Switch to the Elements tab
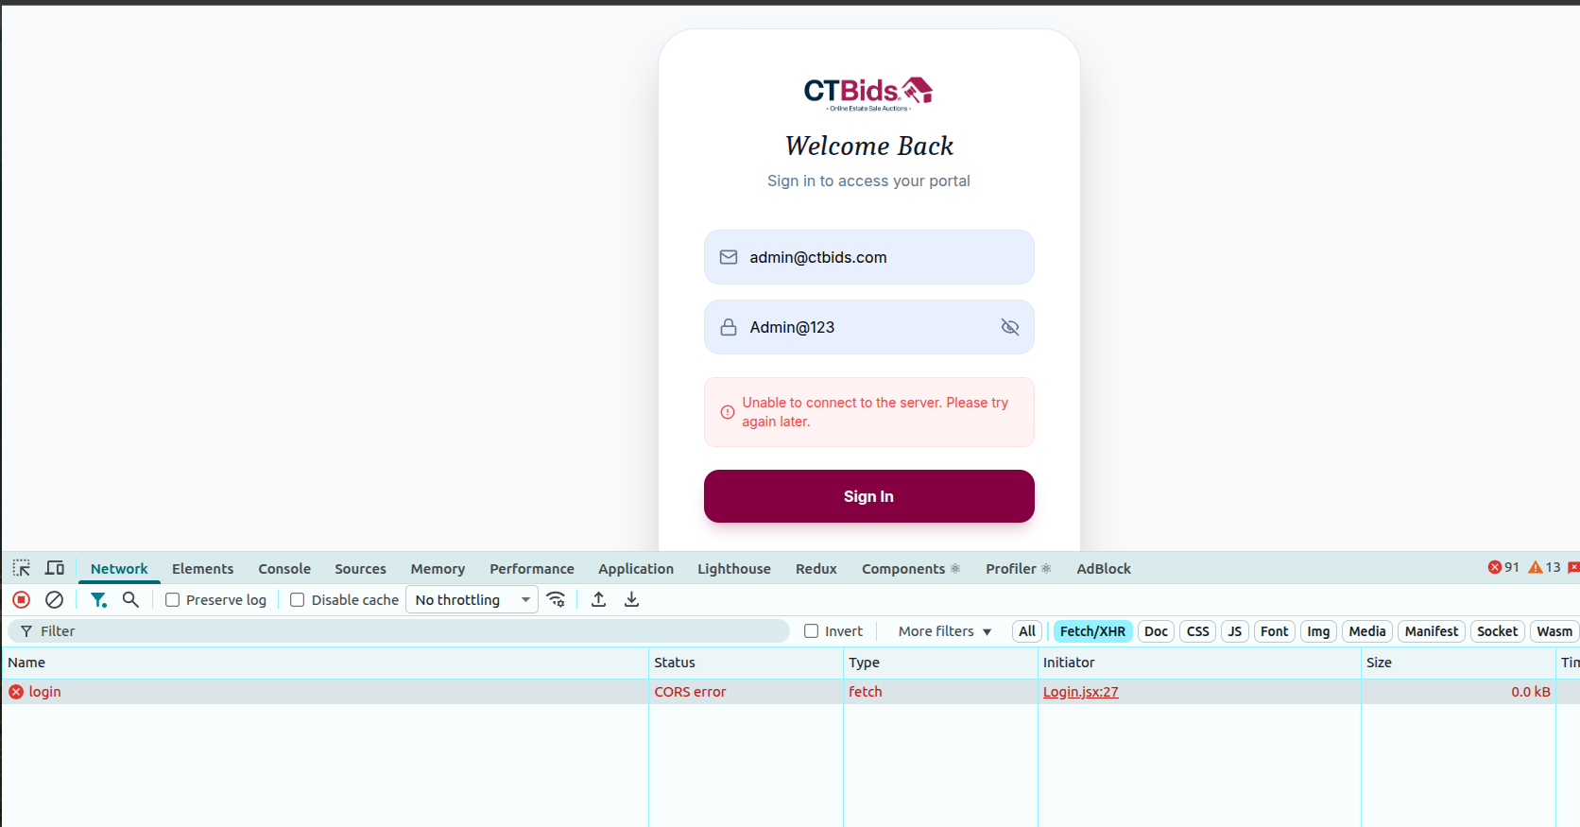The width and height of the screenshot is (1580, 827). coord(202,569)
